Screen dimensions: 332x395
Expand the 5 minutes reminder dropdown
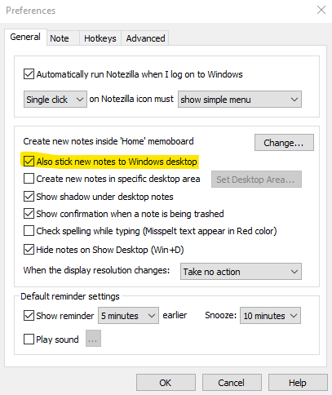click(x=128, y=316)
